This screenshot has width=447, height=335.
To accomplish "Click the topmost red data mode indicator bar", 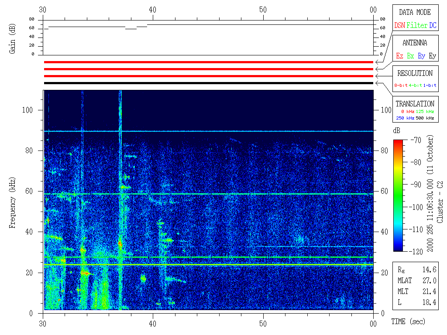I will pos(209,62).
